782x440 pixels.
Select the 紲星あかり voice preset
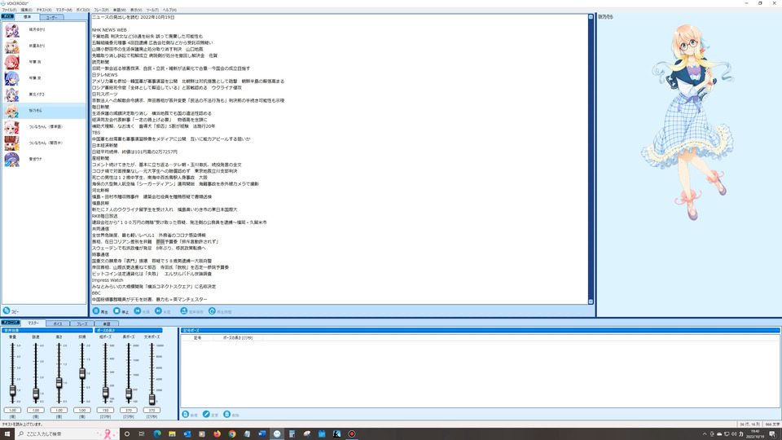click(44, 46)
